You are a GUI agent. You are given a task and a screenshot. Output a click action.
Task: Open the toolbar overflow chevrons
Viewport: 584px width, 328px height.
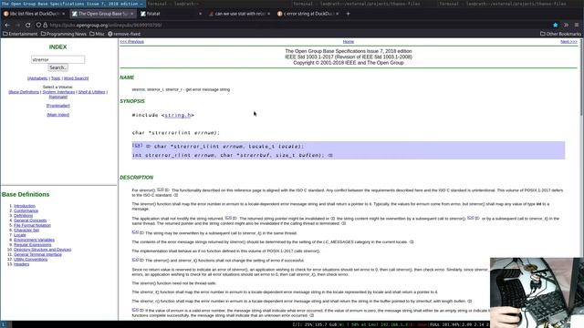pyautogui.click(x=566, y=25)
